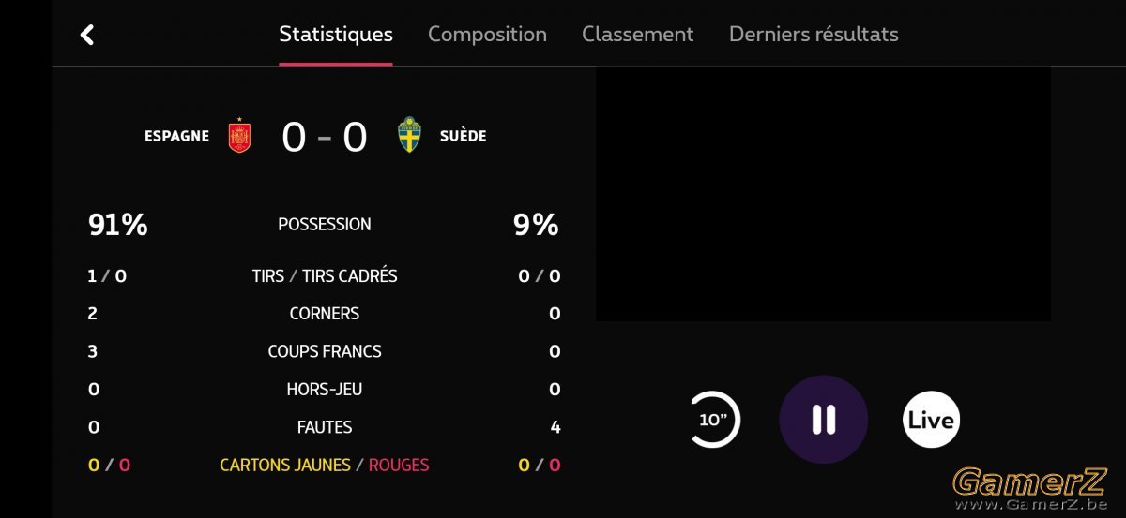The image size is (1126, 518).
Task: Tap the CARTONS JAUNES label
Action: coord(285,465)
